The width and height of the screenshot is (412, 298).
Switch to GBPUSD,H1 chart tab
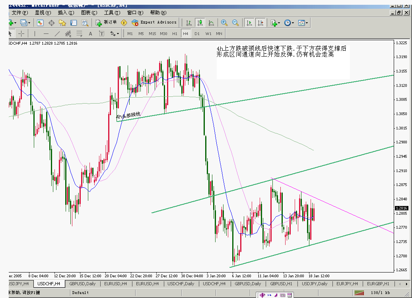coord(281,284)
